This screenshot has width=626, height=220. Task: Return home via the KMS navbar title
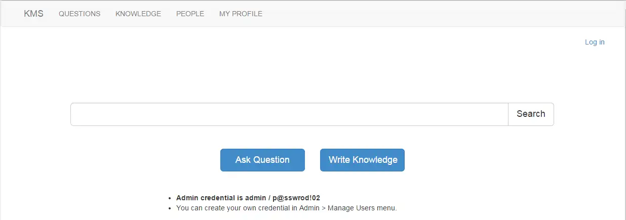pos(33,14)
